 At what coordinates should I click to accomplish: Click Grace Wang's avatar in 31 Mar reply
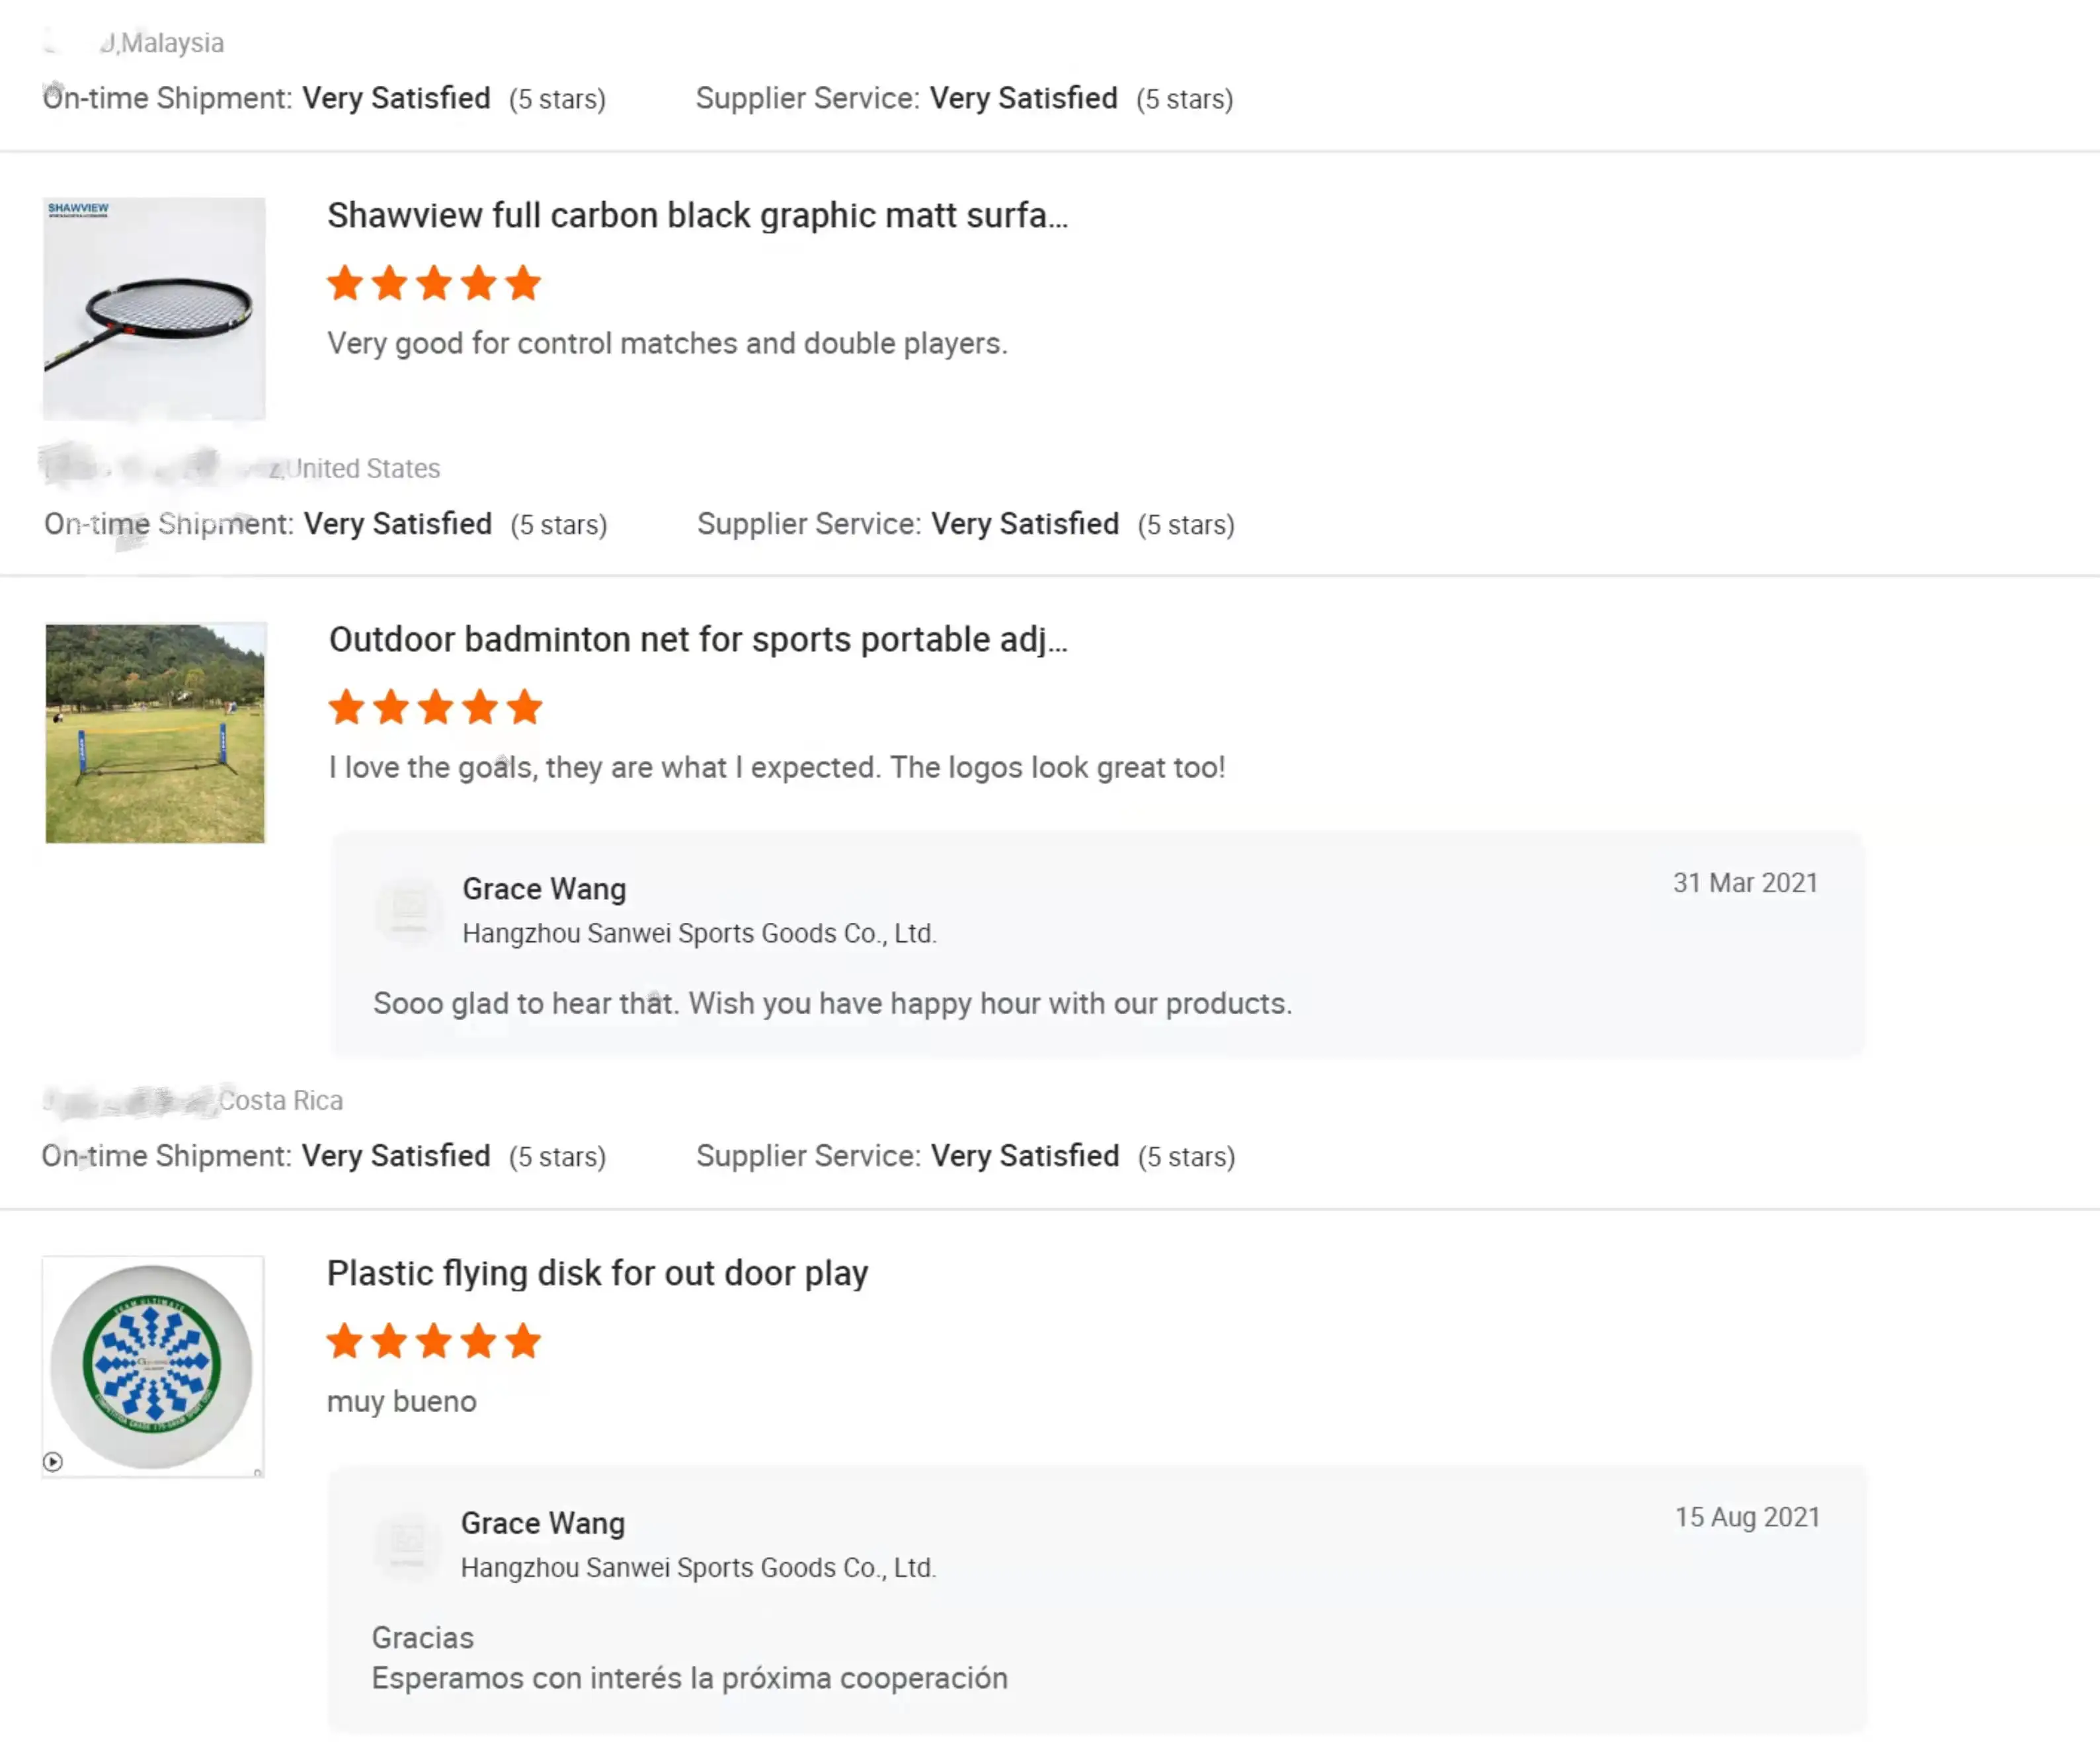click(408, 909)
